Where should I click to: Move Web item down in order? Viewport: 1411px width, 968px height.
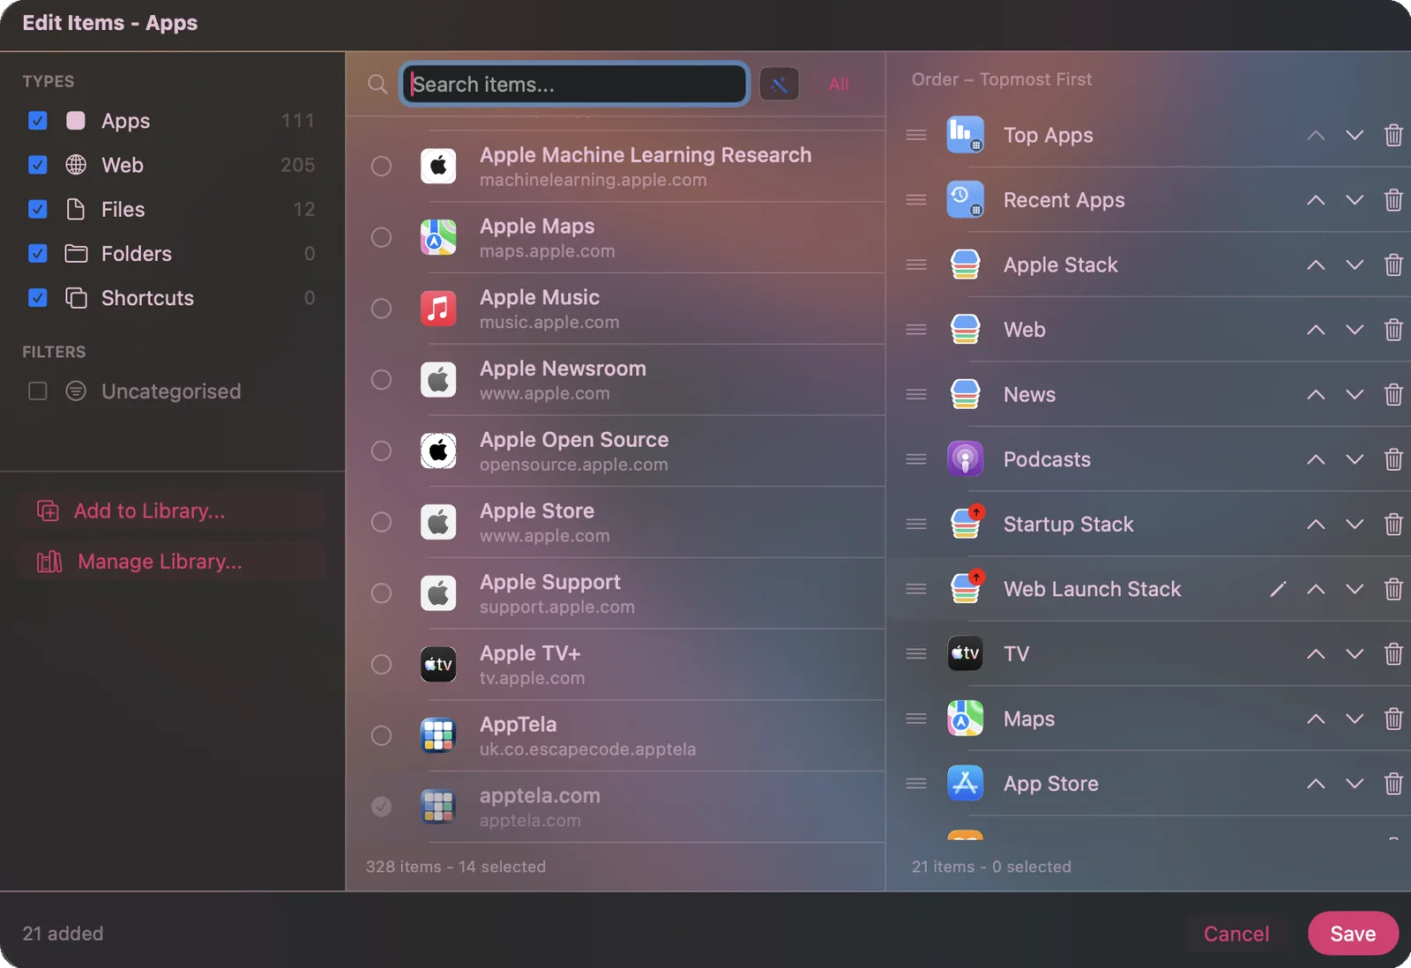1355,330
